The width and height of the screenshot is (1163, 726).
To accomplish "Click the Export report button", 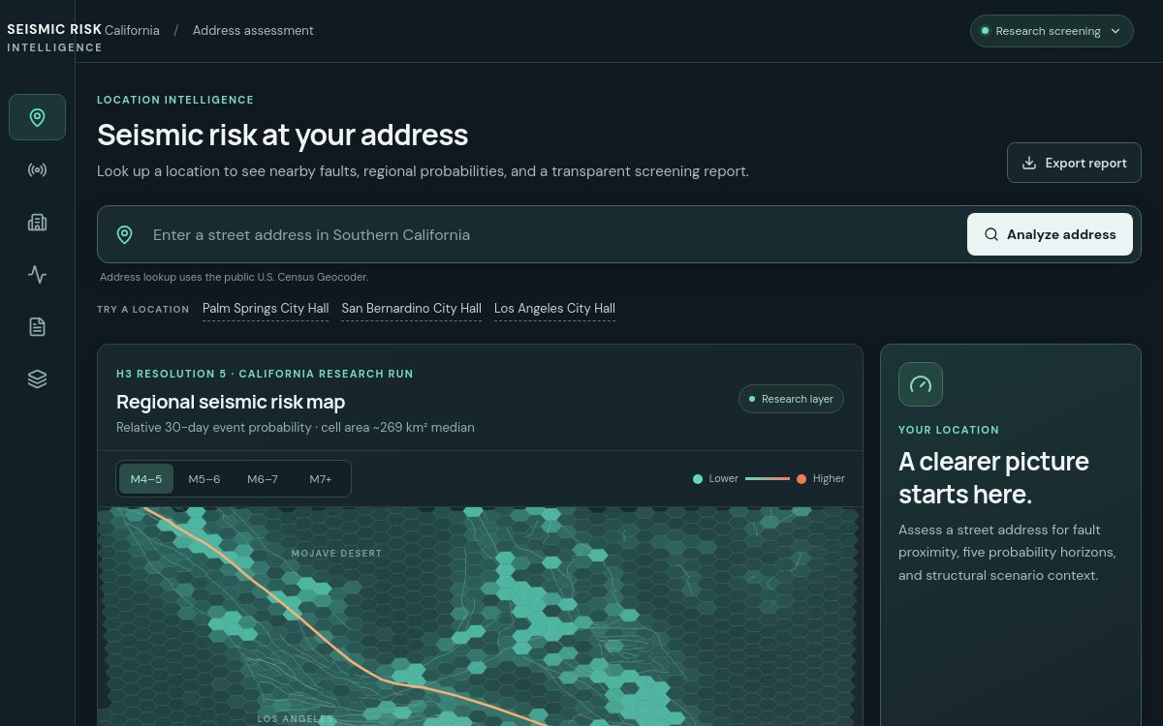I will coord(1074,163).
